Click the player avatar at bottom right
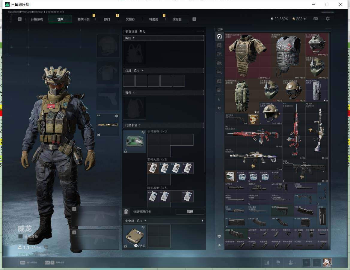 coord(328,263)
